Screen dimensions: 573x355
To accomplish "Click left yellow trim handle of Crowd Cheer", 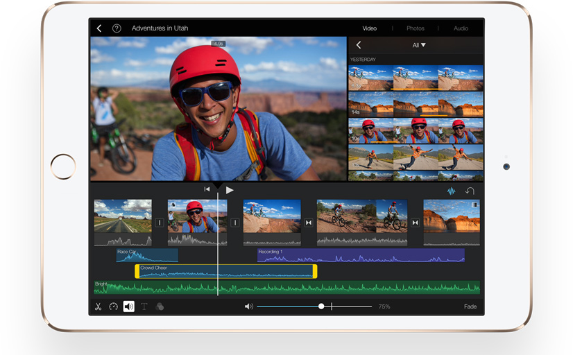I will pos(137,271).
